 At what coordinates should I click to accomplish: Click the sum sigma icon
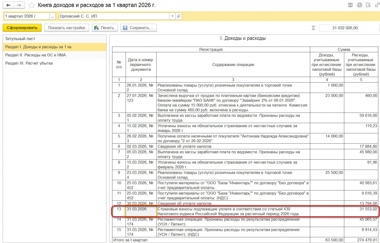click(313, 28)
